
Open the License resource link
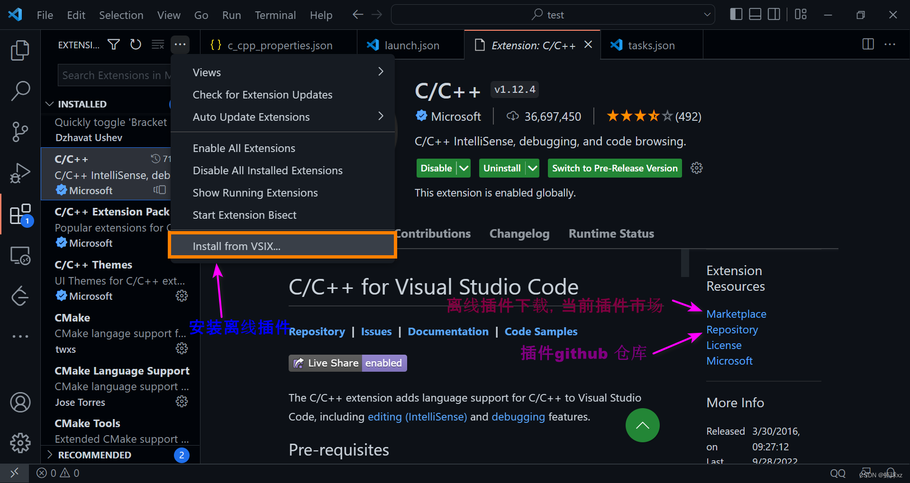(724, 345)
